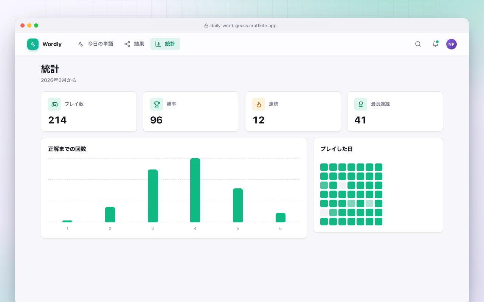The height and width of the screenshot is (302, 484).
Task: Click the 統計 page heading
Action: 50,69
